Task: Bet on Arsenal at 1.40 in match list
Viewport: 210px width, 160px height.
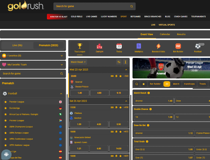Action: [80, 93]
